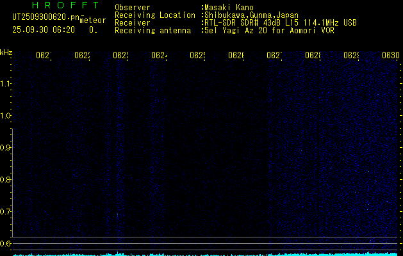Click the date stamp 25.09.30 06:20
Screen dimensions: 403x256
point(44,30)
